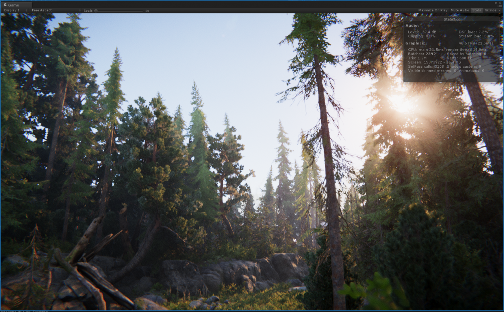The height and width of the screenshot is (312, 504).
Task: Hide the Stats overlay using the Stats toggle
Action: (x=476, y=10)
